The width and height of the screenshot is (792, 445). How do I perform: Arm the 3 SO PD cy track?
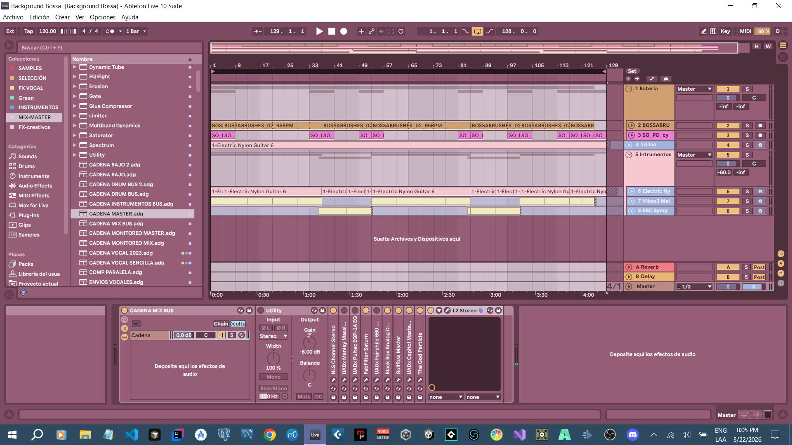pos(760,135)
